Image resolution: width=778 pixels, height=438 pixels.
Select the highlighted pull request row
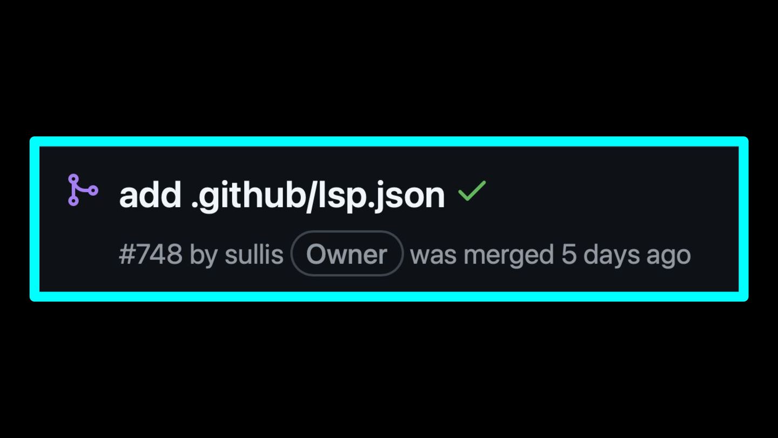[x=389, y=219]
